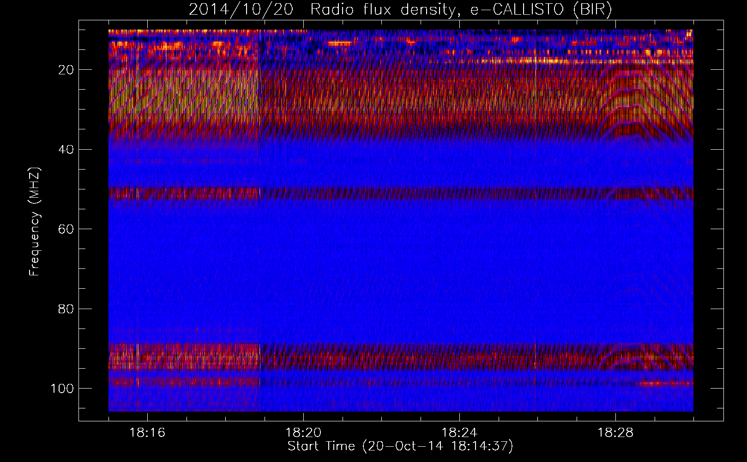Click the 80 MHz frequency tick label
The width and height of the screenshot is (747, 462).
tap(66, 309)
